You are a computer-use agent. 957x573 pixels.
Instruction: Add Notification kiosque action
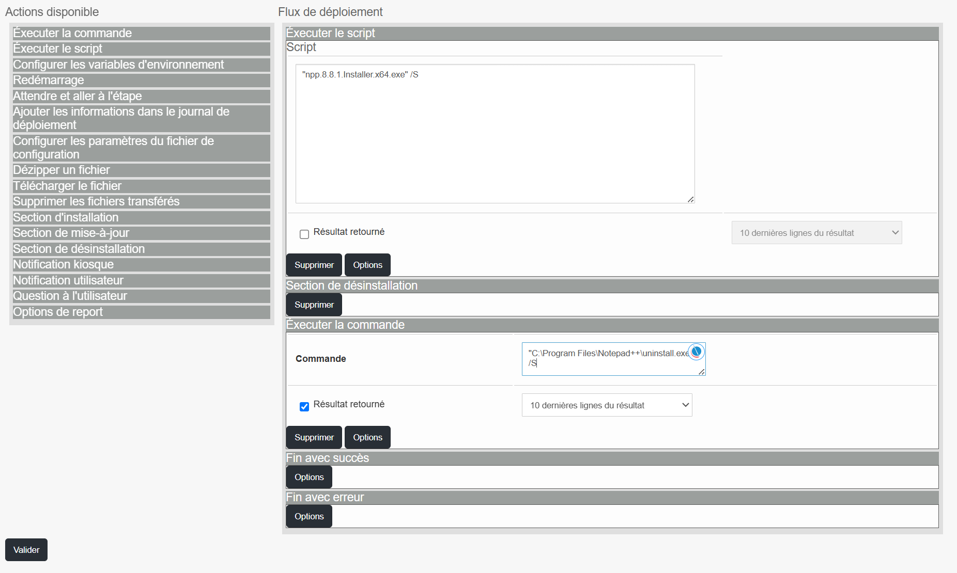141,265
